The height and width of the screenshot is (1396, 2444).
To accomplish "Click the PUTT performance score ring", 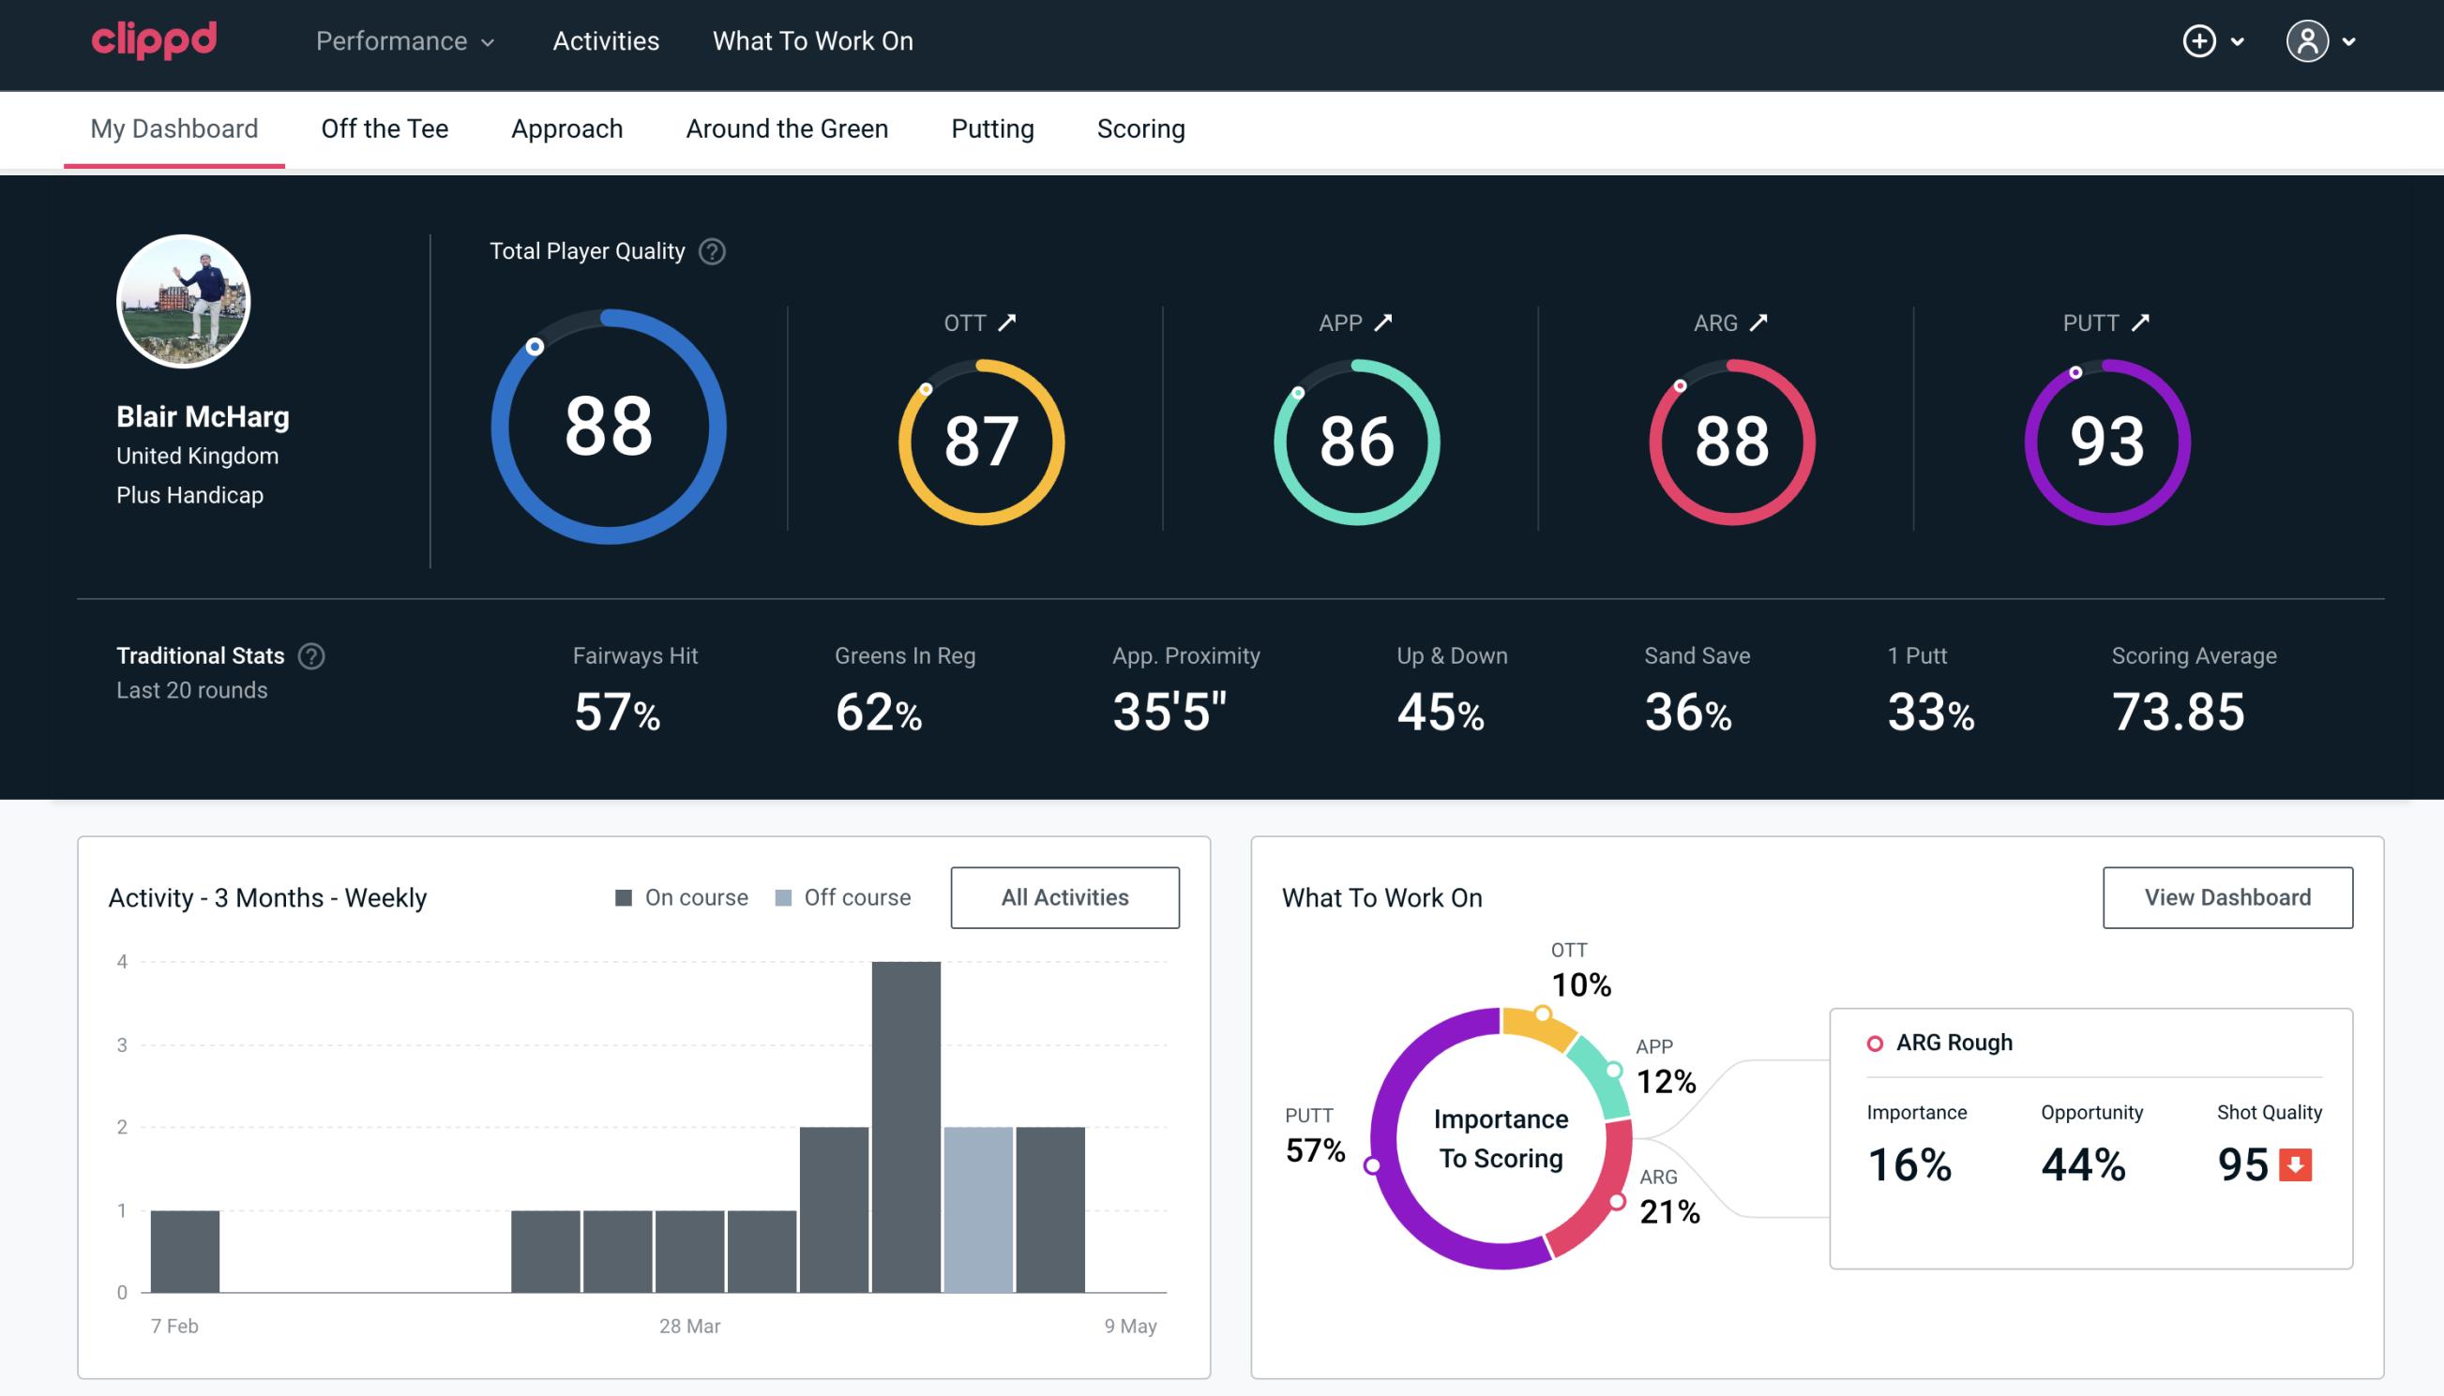I will [x=2105, y=438].
